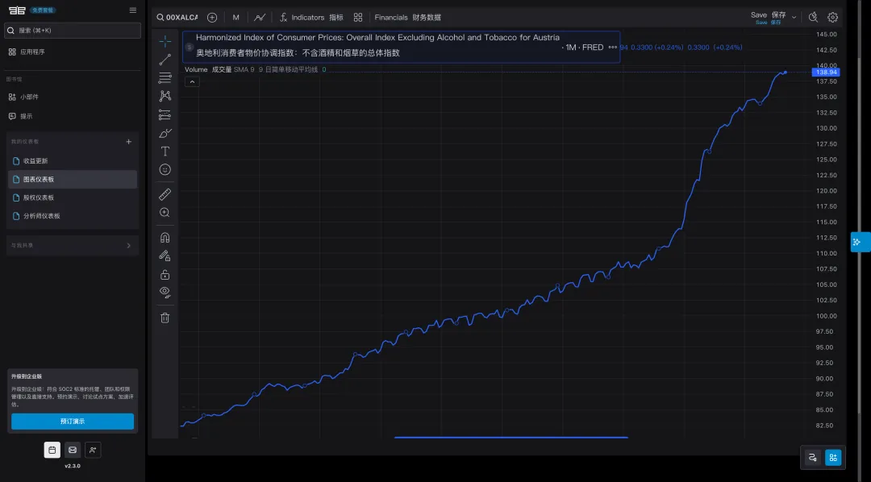Open the chart settings gear icon
This screenshot has height=482, width=871.
(x=832, y=17)
